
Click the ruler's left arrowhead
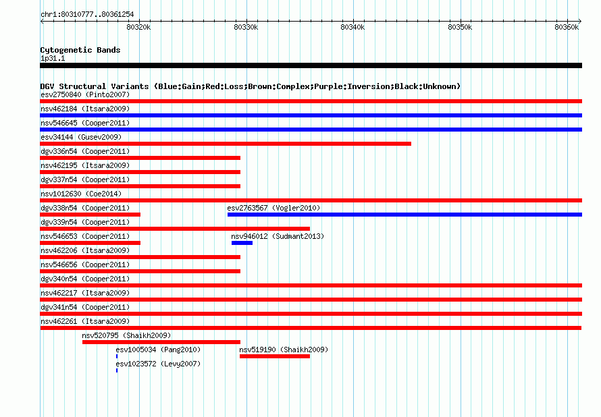(42, 22)
